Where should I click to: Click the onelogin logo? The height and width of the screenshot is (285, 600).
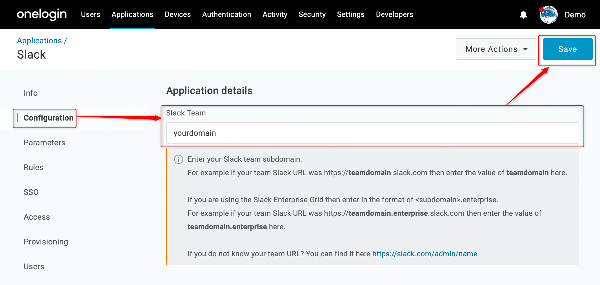(42, 14)
